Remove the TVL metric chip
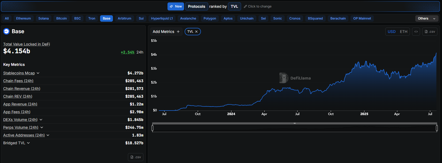The image size is (442, 163). (196, 32)
